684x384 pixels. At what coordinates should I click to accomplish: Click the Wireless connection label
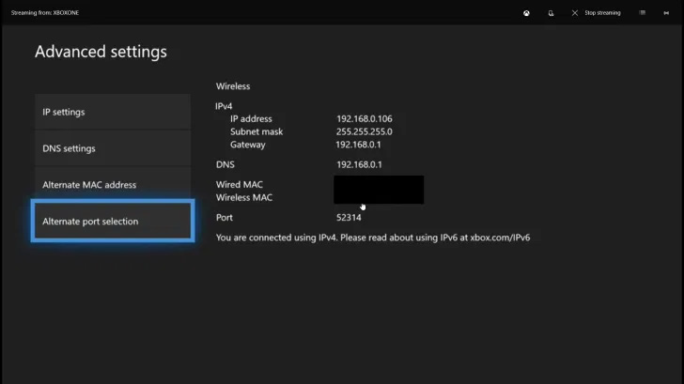click(233, 86)
